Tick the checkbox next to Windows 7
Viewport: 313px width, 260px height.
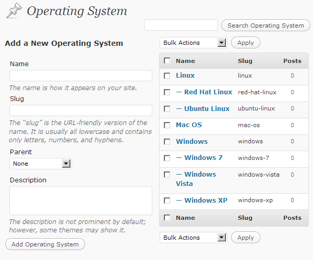tap(167, 158)
